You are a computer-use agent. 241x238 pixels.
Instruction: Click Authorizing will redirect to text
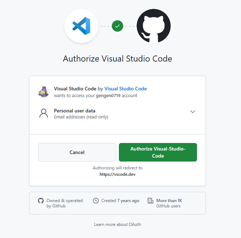coord(117,168)
